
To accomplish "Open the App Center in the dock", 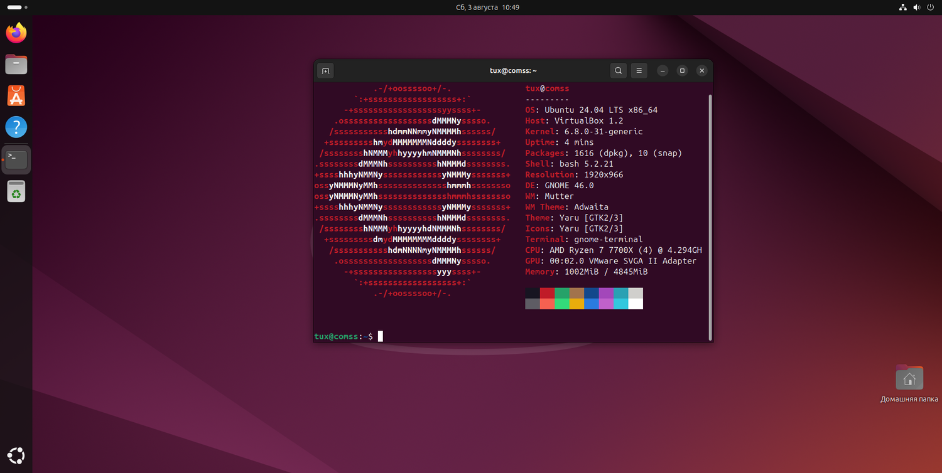I will 16,96.
